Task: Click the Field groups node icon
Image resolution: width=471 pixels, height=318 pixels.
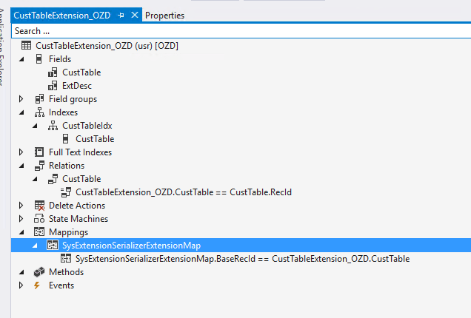Action: click(x=39, y=99)
